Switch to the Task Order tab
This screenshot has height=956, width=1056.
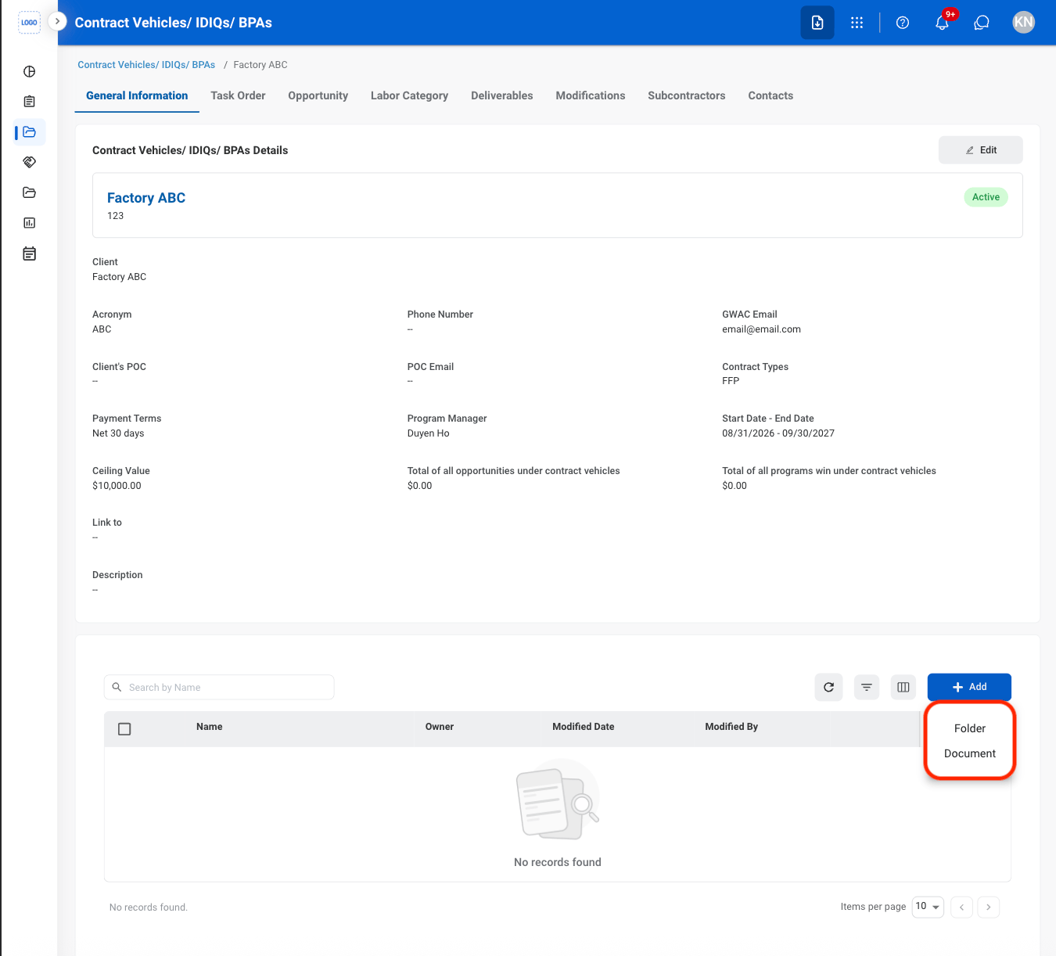pos(238,95)
